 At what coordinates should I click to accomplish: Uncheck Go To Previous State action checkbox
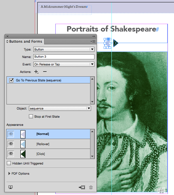point(11,80)
